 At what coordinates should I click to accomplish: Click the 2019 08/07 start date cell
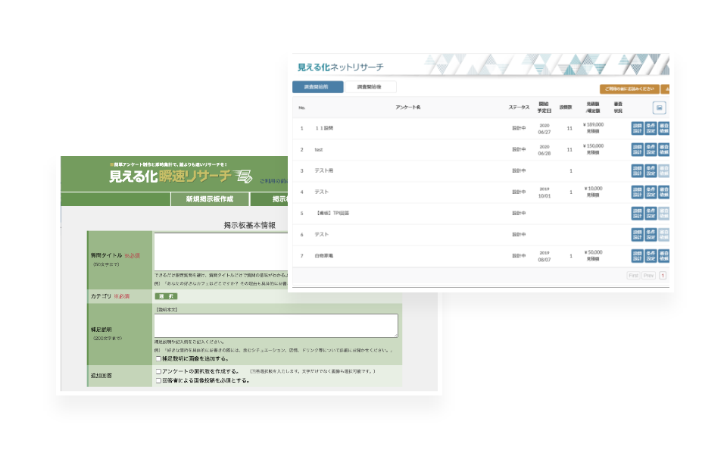(x=544, y=256)
